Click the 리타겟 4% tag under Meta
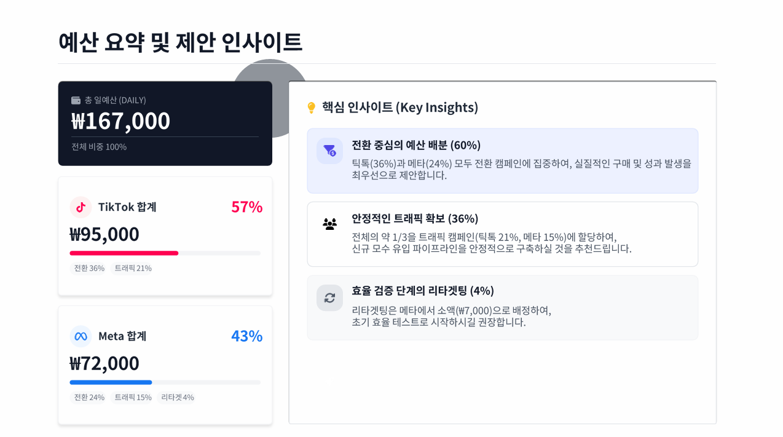 [178, 397]
